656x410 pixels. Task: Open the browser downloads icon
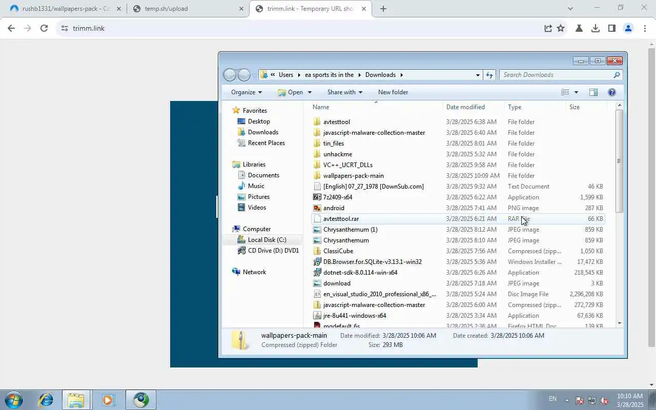pyautogui.click(x=596, y=28)
